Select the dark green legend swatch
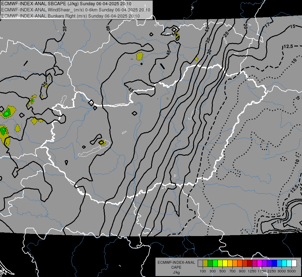 (210, 263)
